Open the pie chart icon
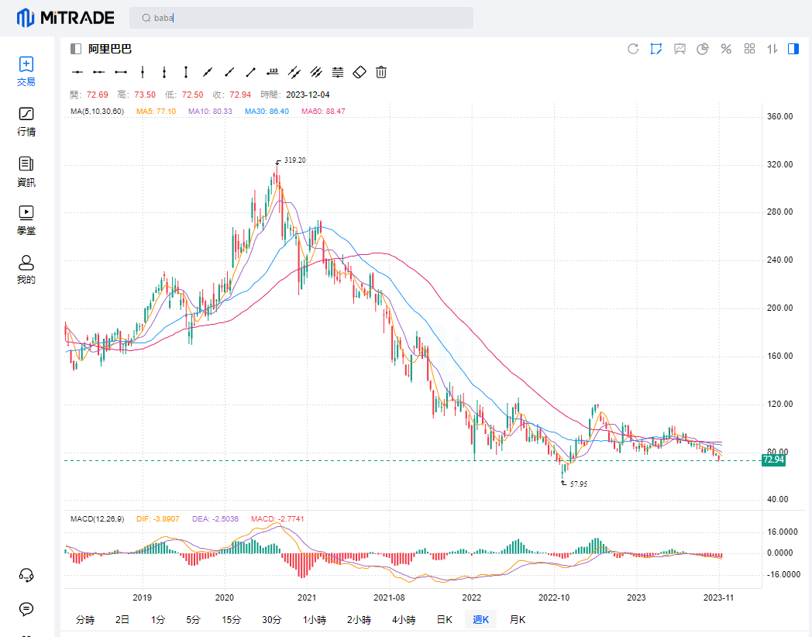The image size is (812, 637). tap(703, 49)
